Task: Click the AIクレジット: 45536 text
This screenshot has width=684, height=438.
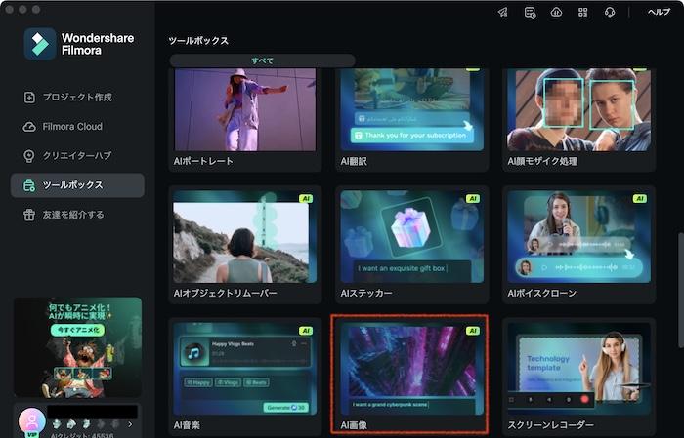Action: point(82,435)
